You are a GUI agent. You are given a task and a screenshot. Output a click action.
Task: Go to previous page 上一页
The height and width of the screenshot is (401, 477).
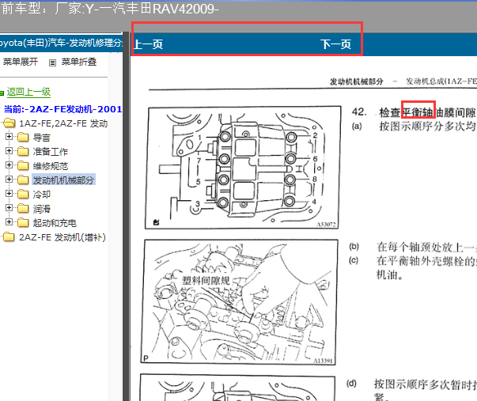(149, 44)
